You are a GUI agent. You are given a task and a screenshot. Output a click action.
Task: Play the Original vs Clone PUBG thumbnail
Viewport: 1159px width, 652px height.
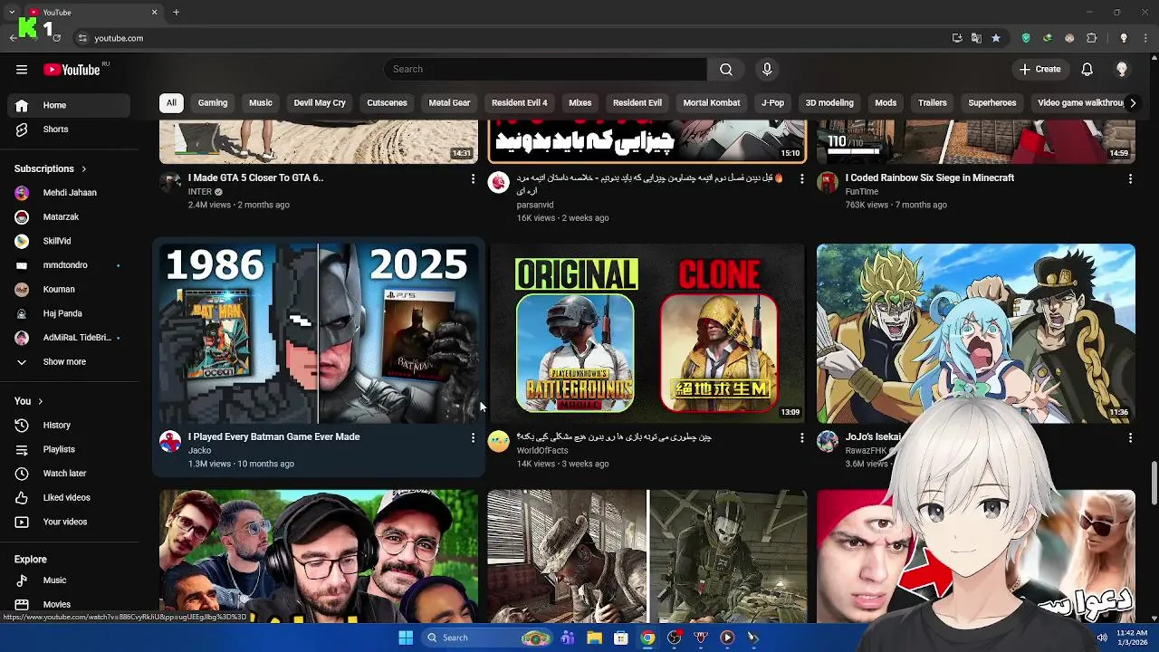tap(647, 333)
